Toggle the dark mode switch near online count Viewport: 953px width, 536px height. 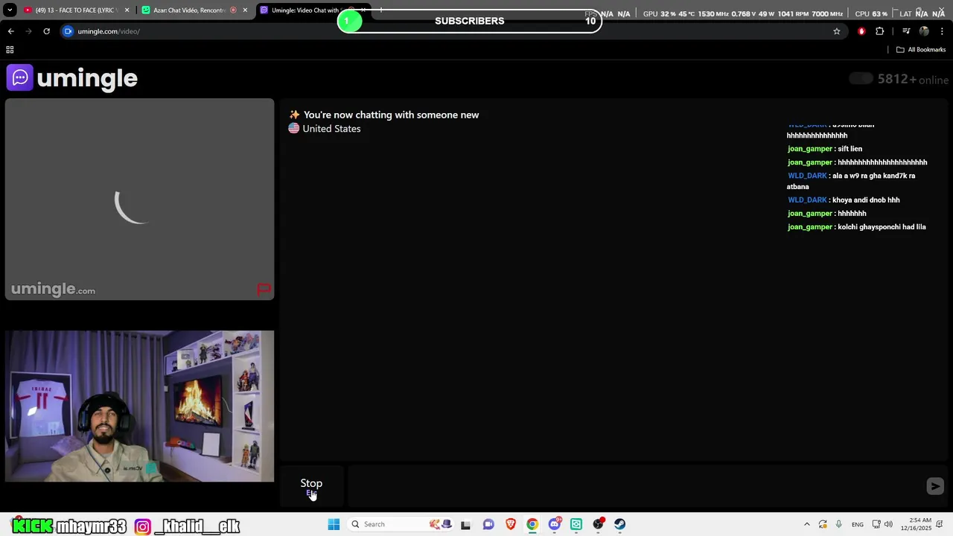[861, 79]
